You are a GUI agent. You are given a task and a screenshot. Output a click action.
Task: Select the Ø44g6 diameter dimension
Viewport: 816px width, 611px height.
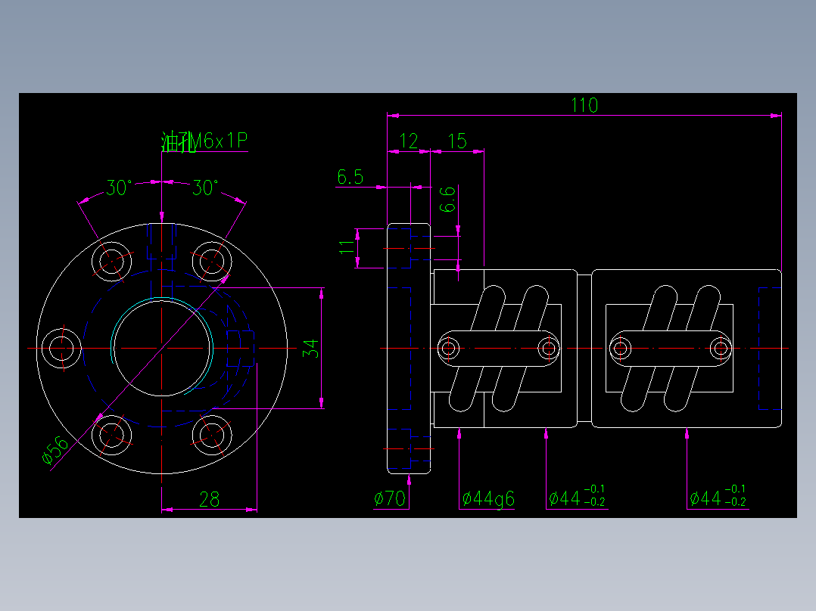point(488,497)
